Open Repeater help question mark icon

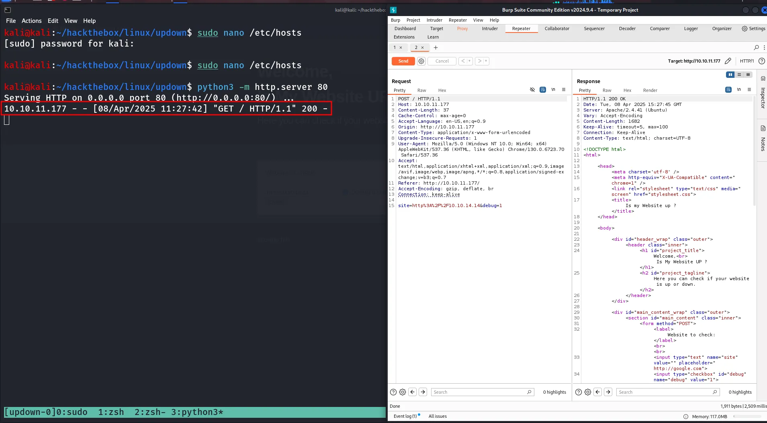(761, 61)
